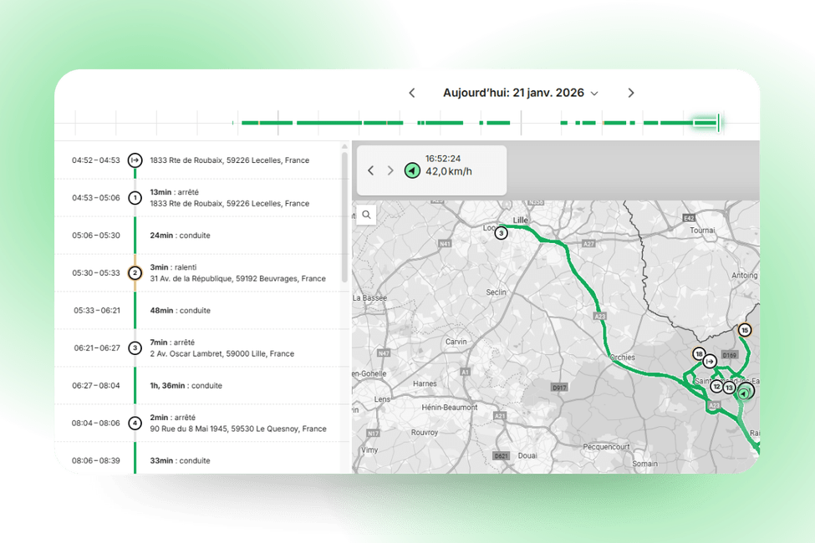The height and width of the screenshot is (543, 815).
Task: Click the highlighted segment at the timeline's right end
Action: pyautogui.click(x=706, y=122)
